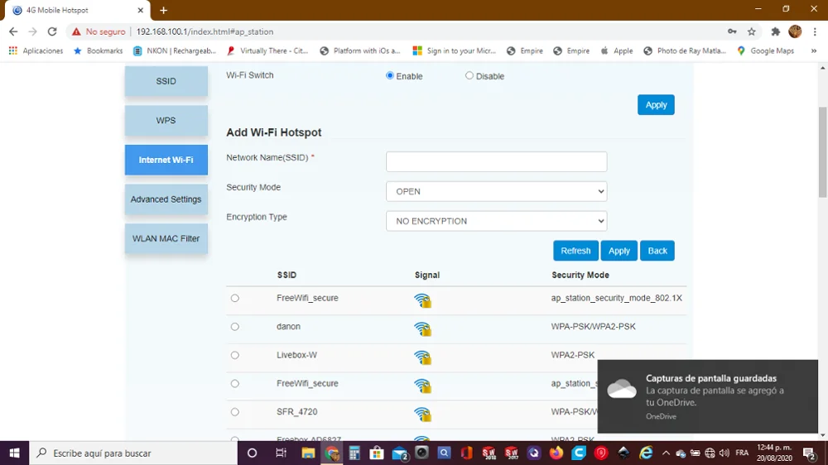Open Microsoft Store from taskbar
This screenshot has width=828, height=465.
coord(377,453)
